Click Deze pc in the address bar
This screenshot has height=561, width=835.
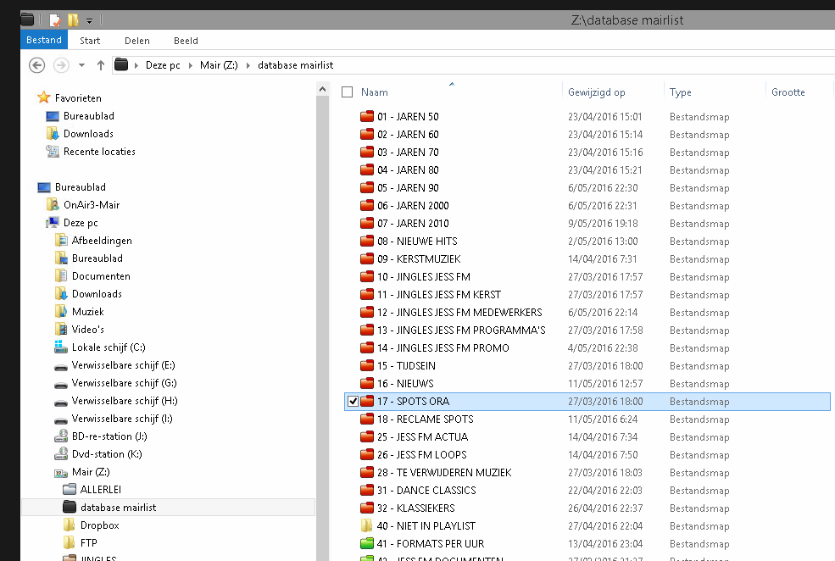pos(163,65)
